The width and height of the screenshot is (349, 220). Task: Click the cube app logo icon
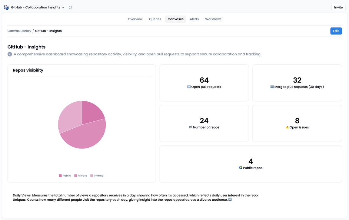tap(6, 7)
